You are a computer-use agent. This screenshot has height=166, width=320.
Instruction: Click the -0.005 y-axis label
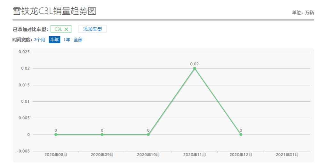[23, 151]
